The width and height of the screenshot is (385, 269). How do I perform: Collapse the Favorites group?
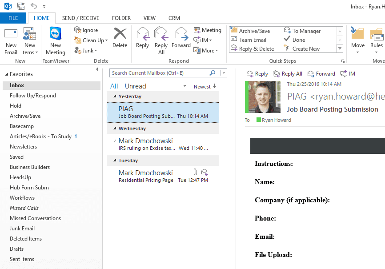[7, 74]
